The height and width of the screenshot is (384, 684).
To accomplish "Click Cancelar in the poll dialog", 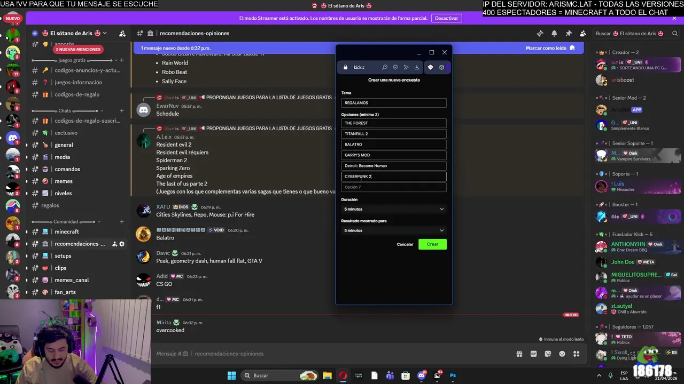I will point(405,244).
